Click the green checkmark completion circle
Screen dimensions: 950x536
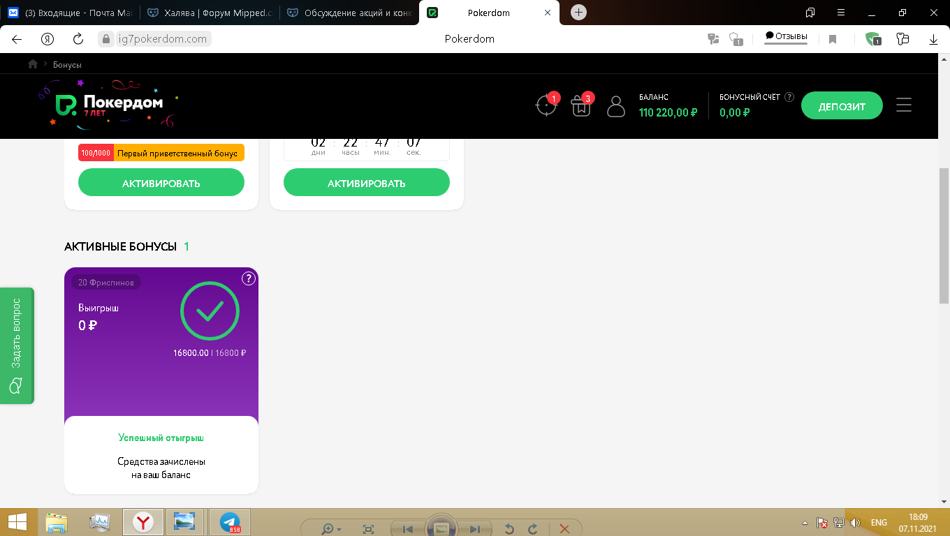(210, 312)
